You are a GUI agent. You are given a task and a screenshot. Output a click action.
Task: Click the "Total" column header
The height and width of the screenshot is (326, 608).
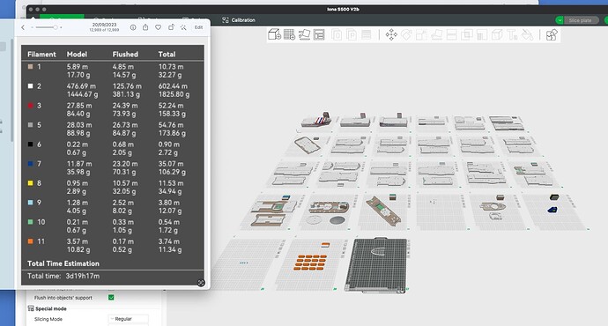pyautogui.click(x=167, y=55)
